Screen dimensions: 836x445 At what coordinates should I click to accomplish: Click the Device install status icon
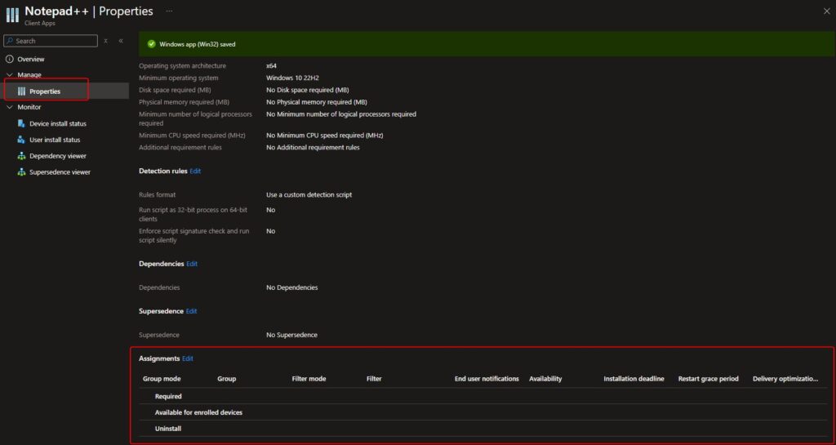(x=21, y=123)
